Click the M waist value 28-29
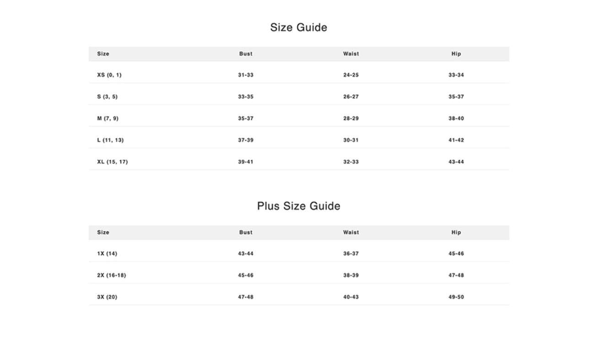Screen dimensions: 604x339 (351, 118)
